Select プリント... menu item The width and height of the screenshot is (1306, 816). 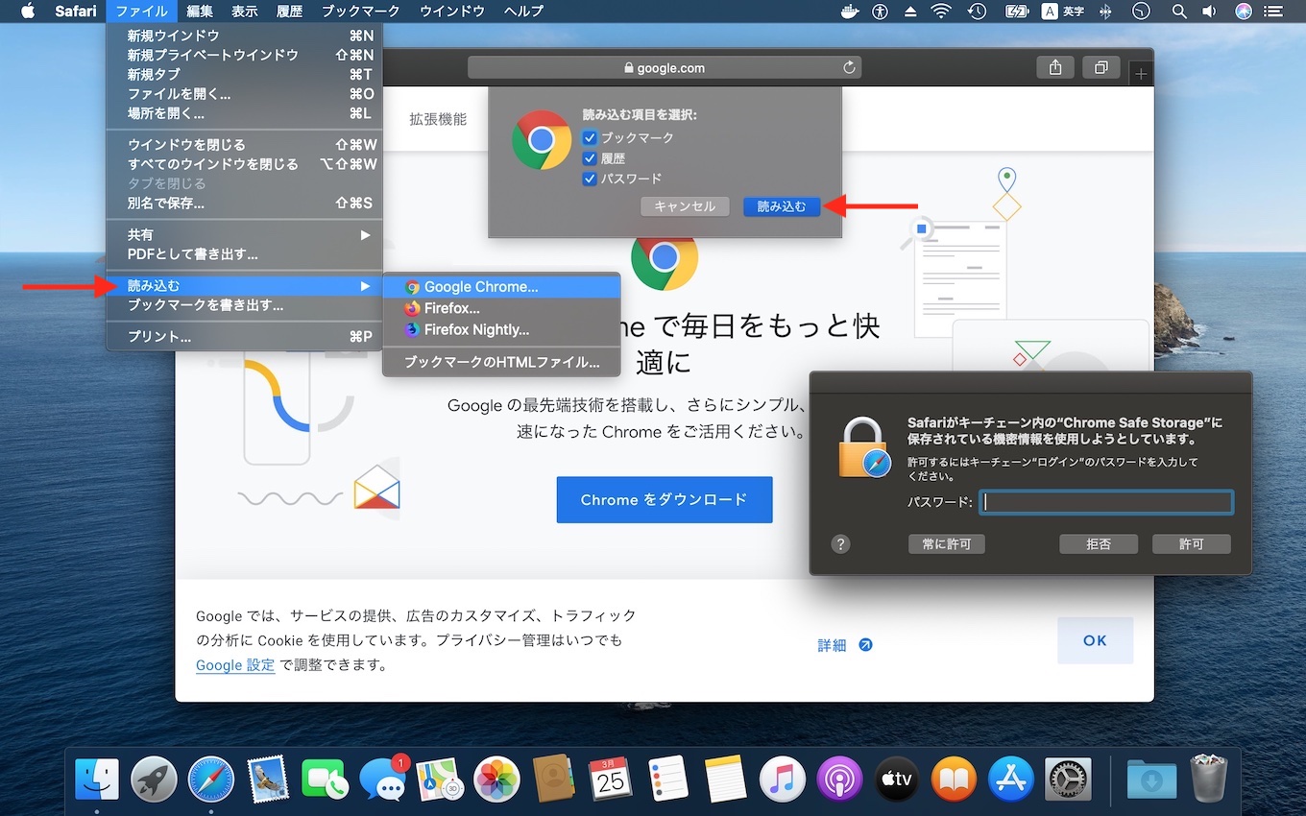pos(244,337)
